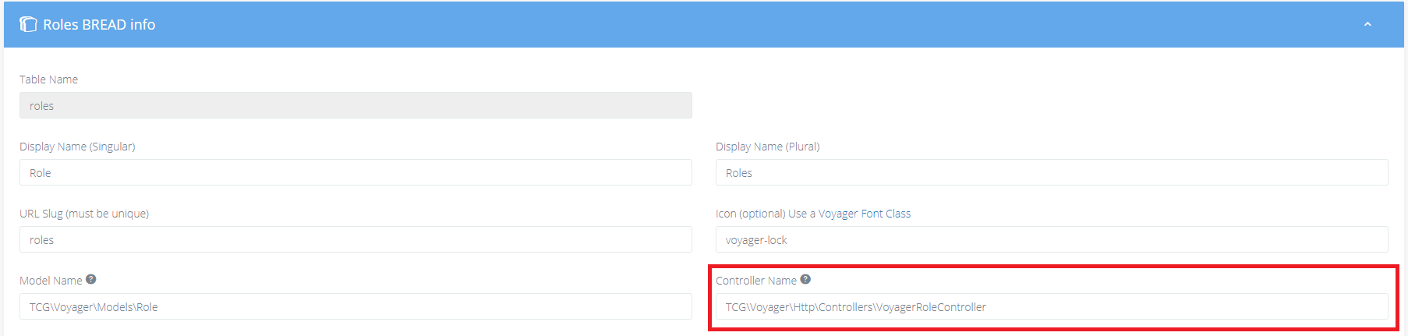Click the Controller Name label
This screenshot has width=1408, height=336.
coord(755,281)
